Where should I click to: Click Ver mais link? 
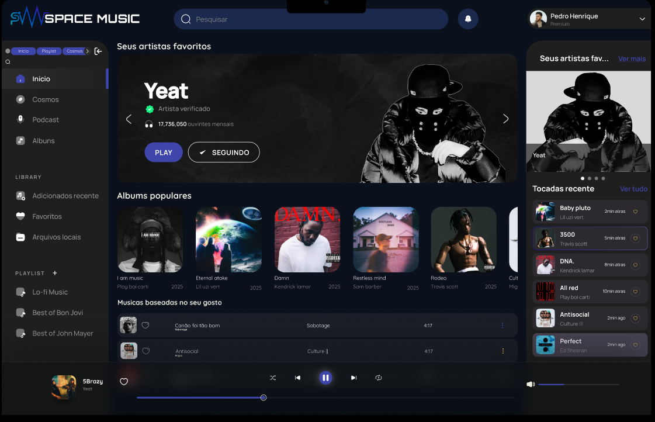tap(632, 59)
